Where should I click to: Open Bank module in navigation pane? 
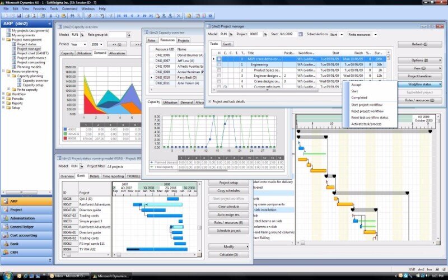coord(26,244)
